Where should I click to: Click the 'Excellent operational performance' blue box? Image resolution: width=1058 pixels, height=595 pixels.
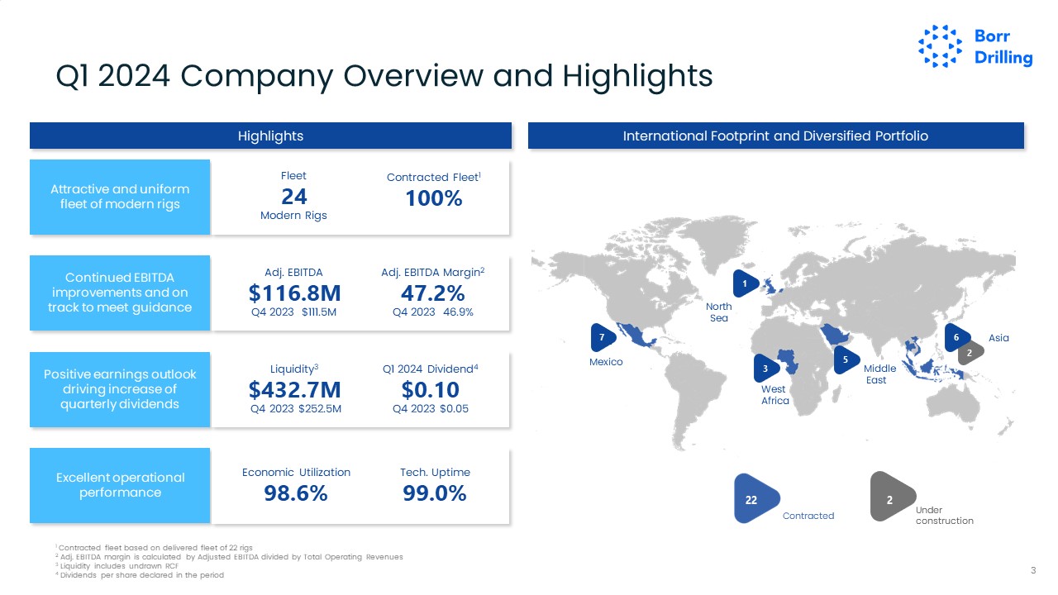click(120, 485)
